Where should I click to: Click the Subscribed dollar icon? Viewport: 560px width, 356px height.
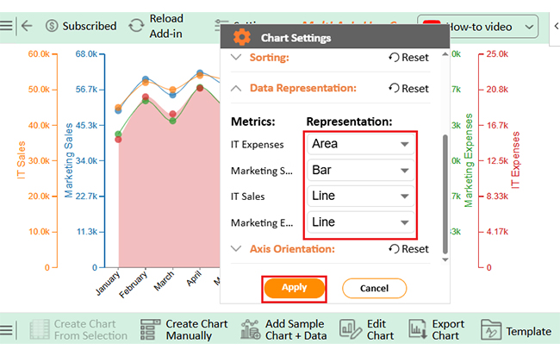point(53,26)
